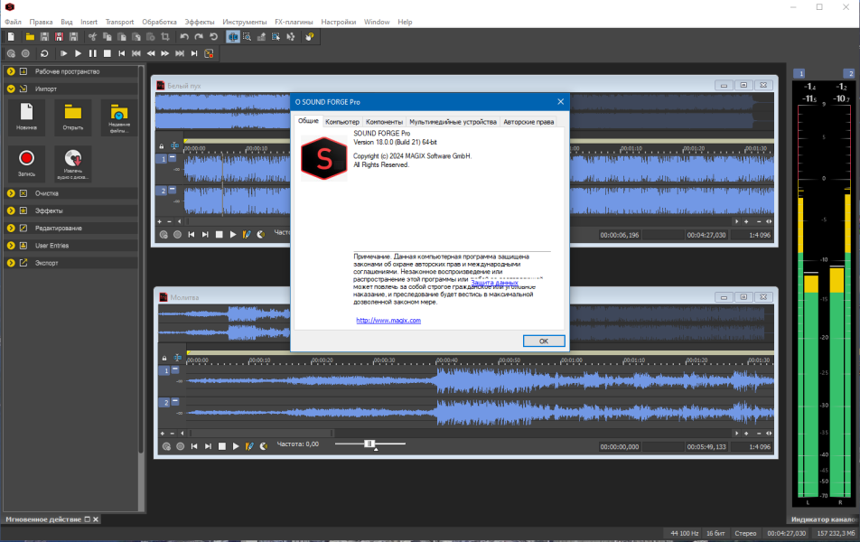This screenshot has width=860, height=542.
Task: Start playback from the main transport toolbar
Action: (x=78, y=53)
